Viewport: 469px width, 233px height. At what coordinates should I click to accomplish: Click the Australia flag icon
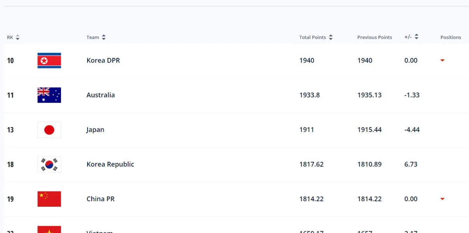point(49,95)
